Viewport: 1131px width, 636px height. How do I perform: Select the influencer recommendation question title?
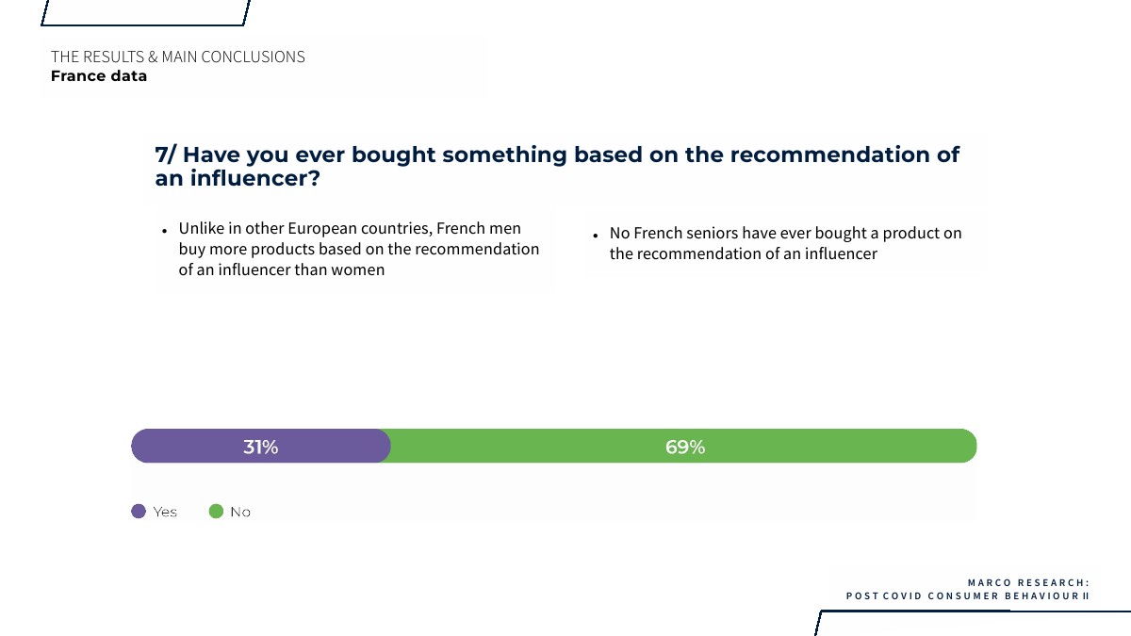coord(556,166)
